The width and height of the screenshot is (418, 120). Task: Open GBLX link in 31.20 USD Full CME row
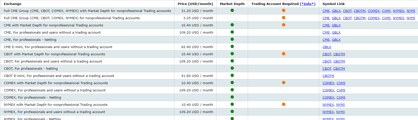click(336, 11)
